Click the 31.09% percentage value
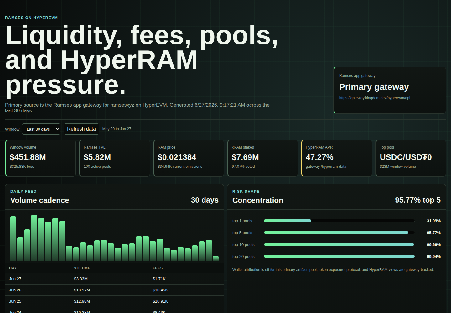Viewport: 451px width, 313px height. pyautogui.click(x=434, y=221)
